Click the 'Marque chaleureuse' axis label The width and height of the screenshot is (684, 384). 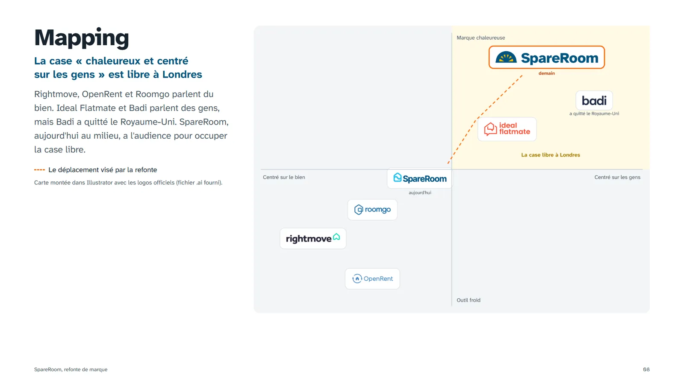[x=481, y=38]
